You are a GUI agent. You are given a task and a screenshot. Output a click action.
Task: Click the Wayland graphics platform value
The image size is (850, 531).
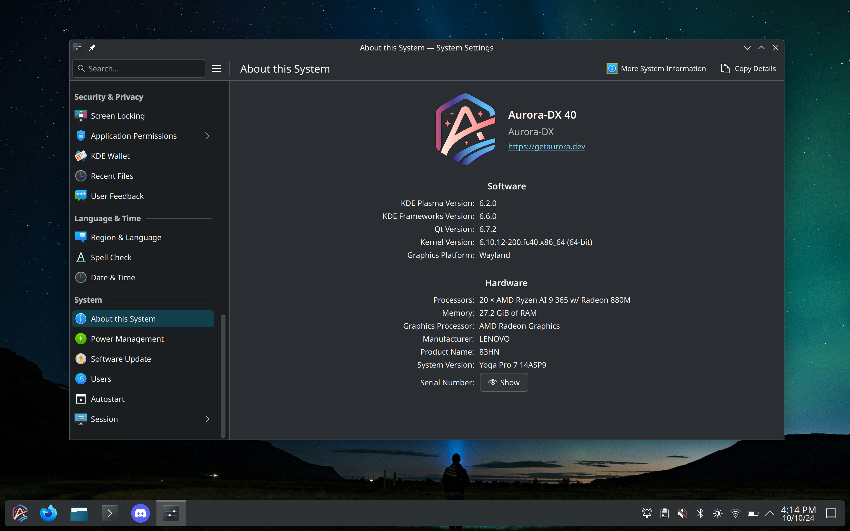pyautogui.click(x=495, y=255)
